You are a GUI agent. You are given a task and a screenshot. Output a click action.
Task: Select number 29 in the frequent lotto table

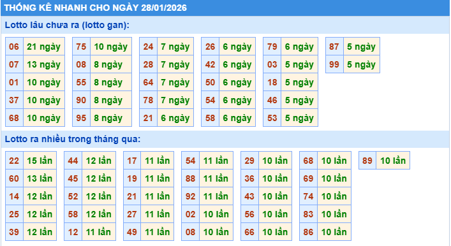pos(249,161)
